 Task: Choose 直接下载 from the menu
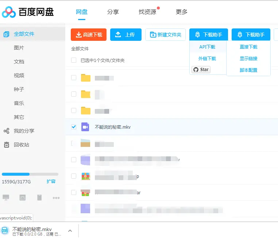[x=248, y=47]
